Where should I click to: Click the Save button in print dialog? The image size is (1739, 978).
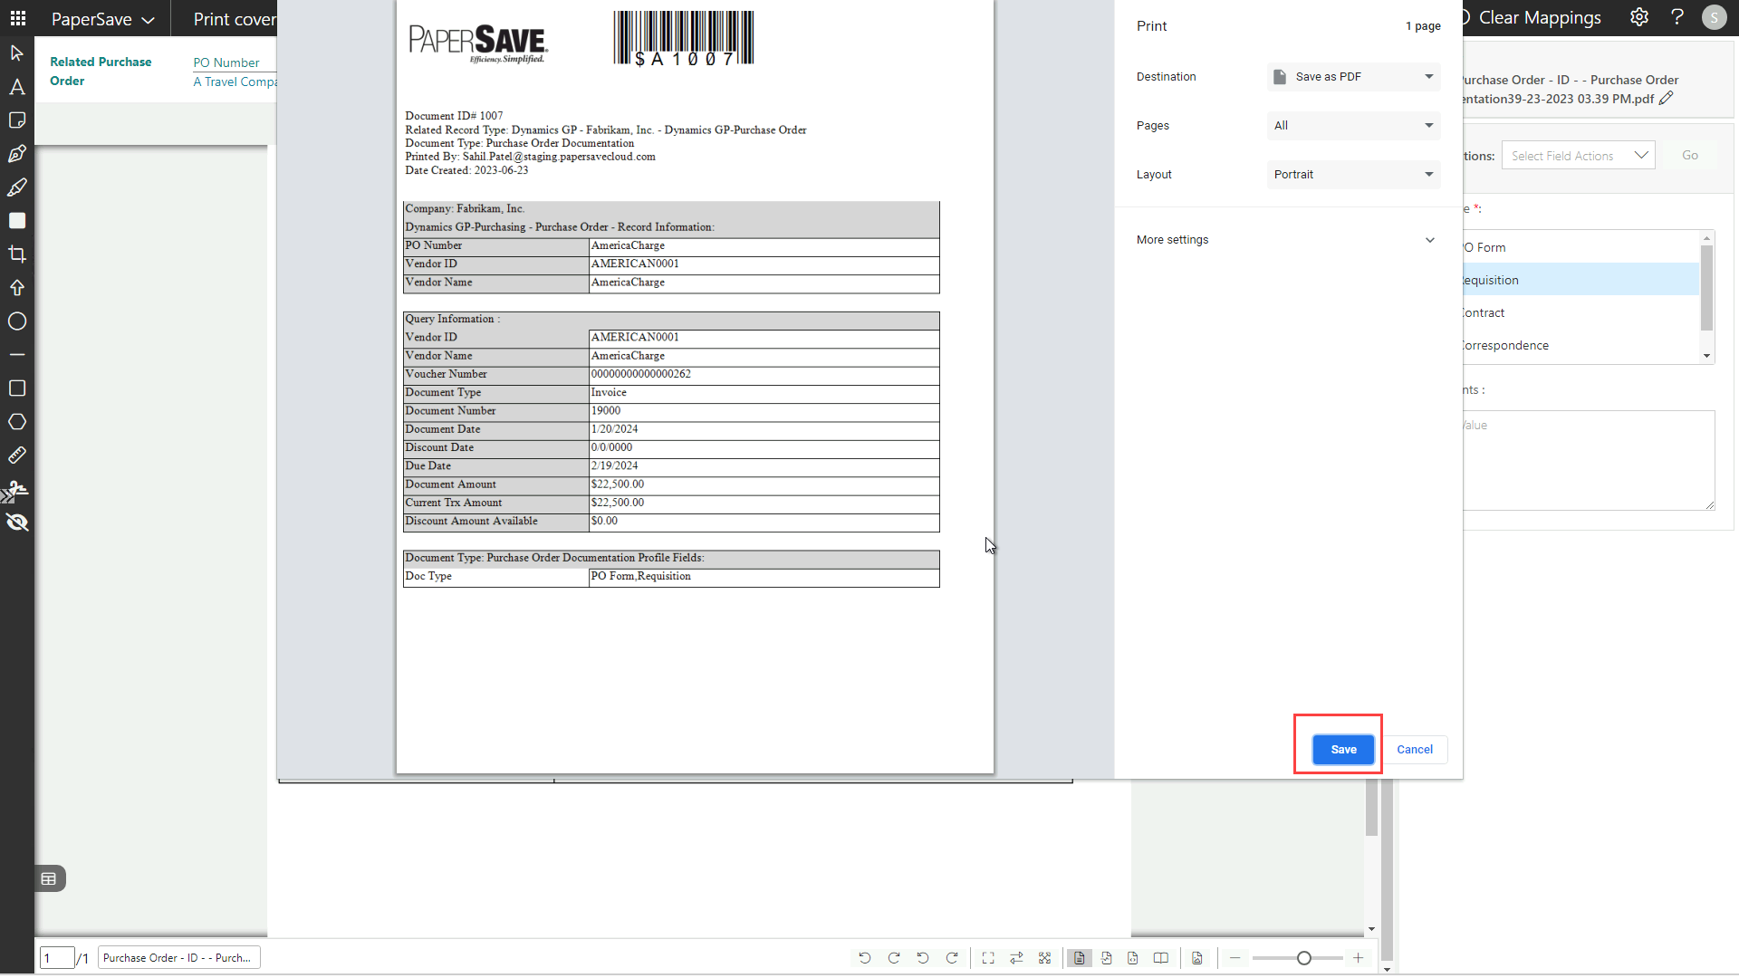coord(1343,750)
